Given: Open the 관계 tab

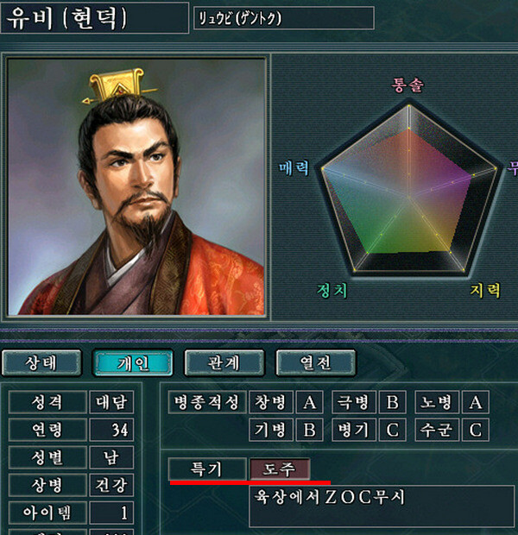Looking at the screenshot, I should click(x=224, y=362).
